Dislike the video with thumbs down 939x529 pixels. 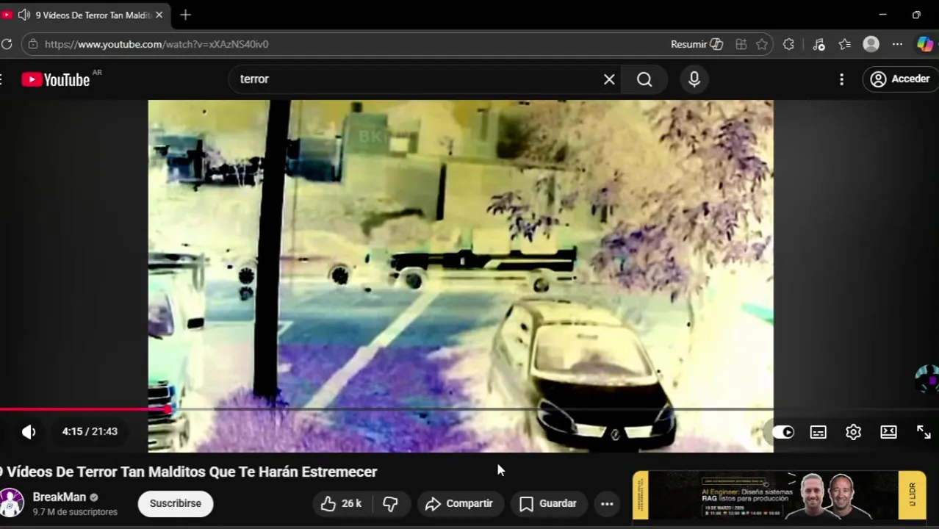[390, 503]
